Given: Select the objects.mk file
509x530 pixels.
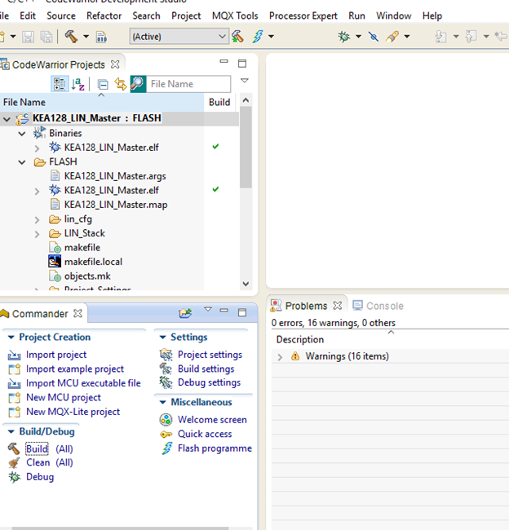Looking at the screenshot, I should [x=87, y=276].
